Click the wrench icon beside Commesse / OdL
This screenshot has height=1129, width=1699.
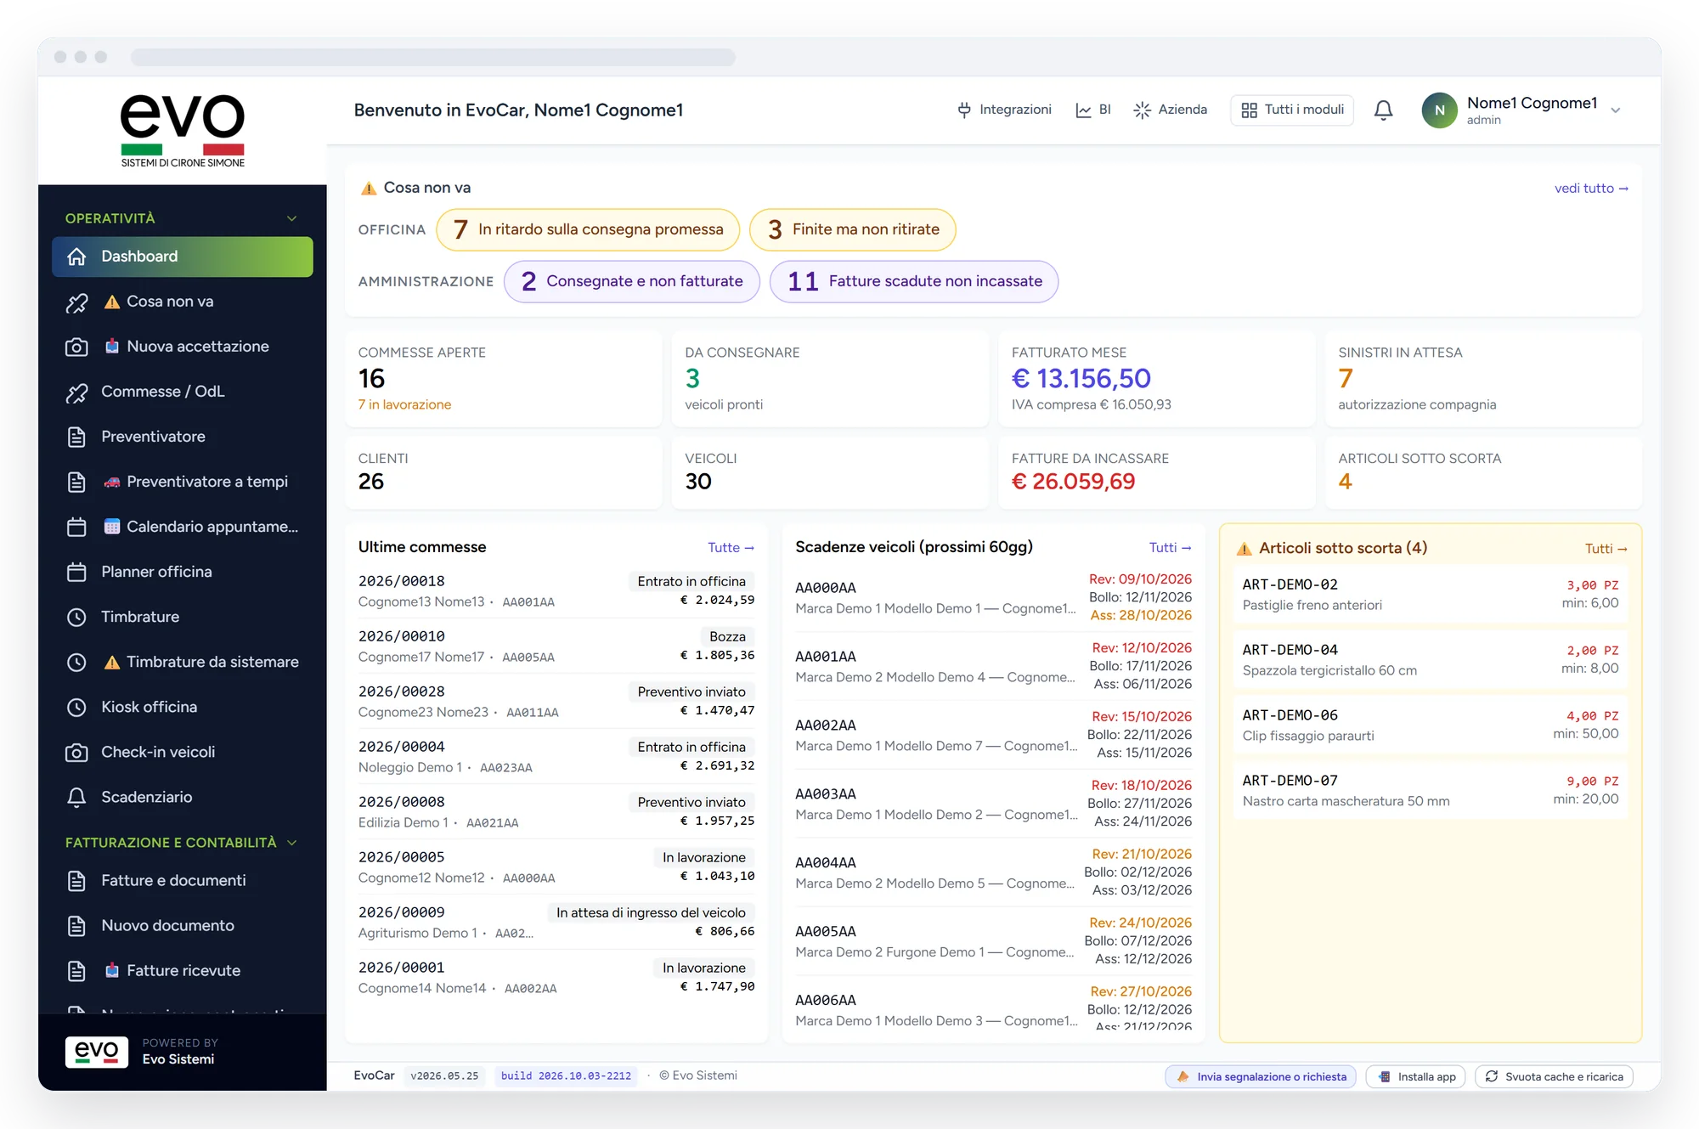click(x=76, y=392)
